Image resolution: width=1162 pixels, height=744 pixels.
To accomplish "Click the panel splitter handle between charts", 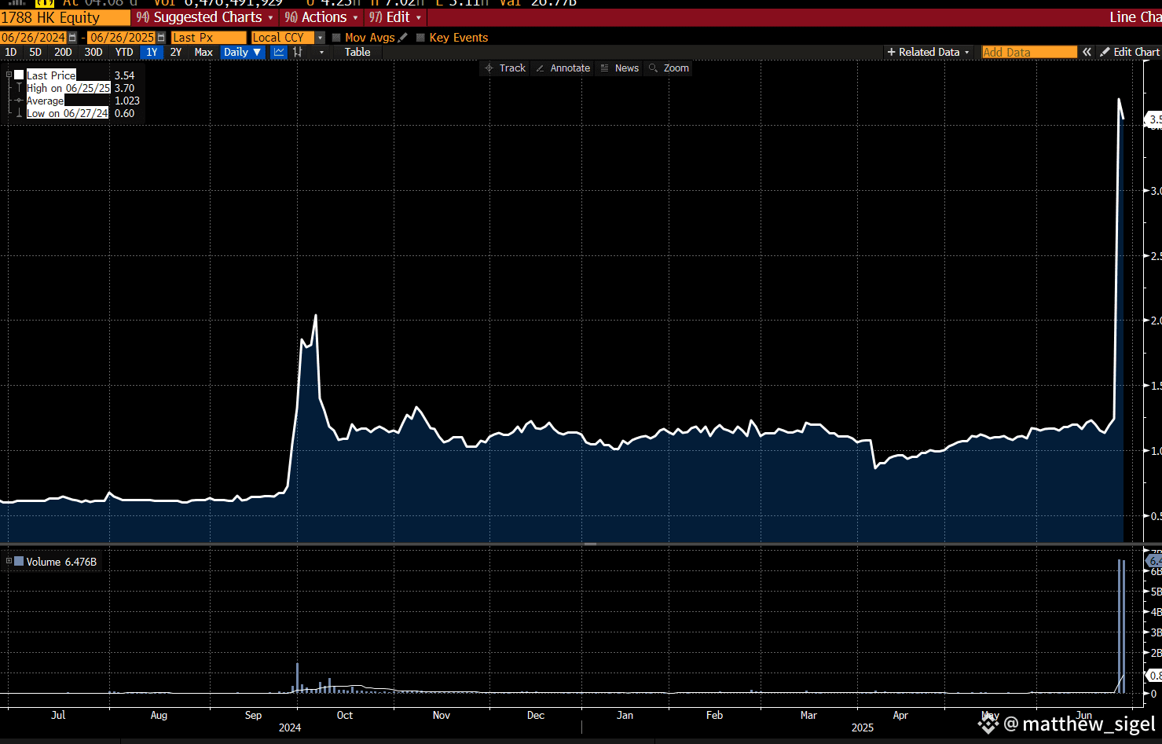I will pyautogui.click(x=590, y=544).
